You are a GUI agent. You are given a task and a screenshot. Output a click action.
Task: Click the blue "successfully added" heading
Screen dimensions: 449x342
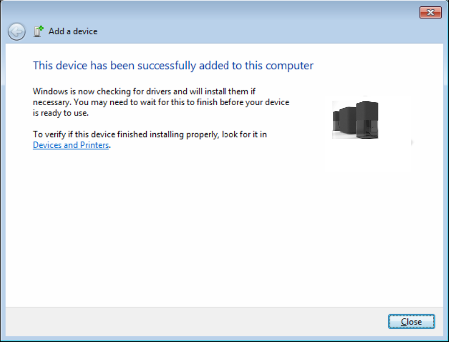(173, 66)
